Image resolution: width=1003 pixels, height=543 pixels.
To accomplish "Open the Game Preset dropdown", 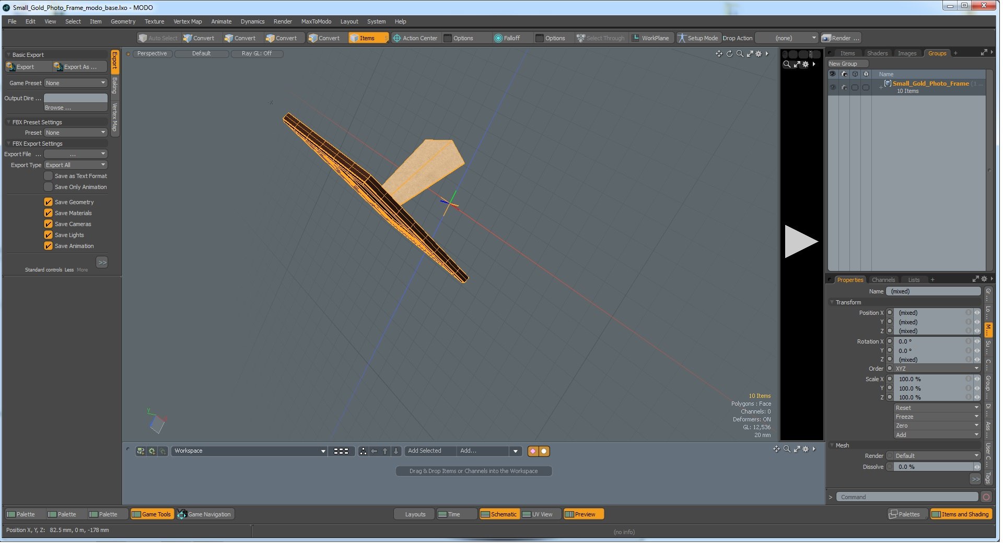I will pyautogui.click(x=76, y=83).
